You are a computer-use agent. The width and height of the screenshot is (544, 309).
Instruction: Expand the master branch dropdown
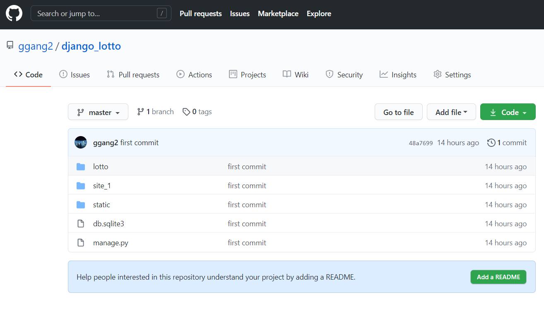click(x=98, y=112)
